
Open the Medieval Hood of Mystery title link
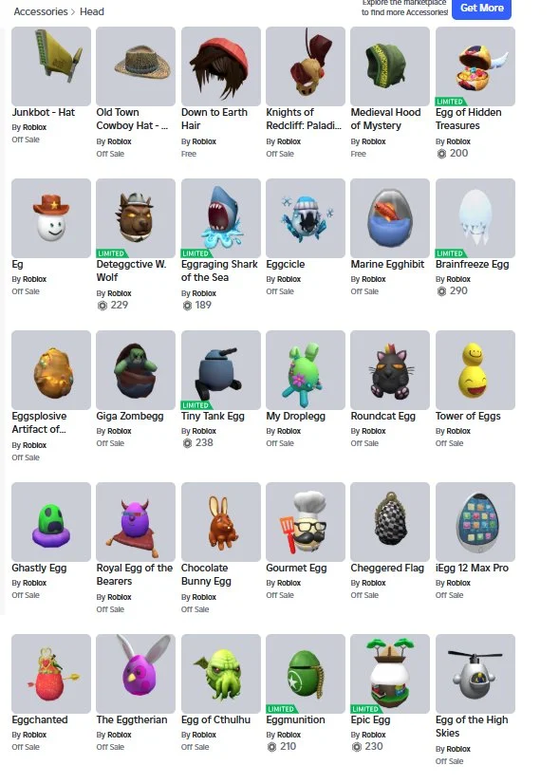click(x=385, y=119)
